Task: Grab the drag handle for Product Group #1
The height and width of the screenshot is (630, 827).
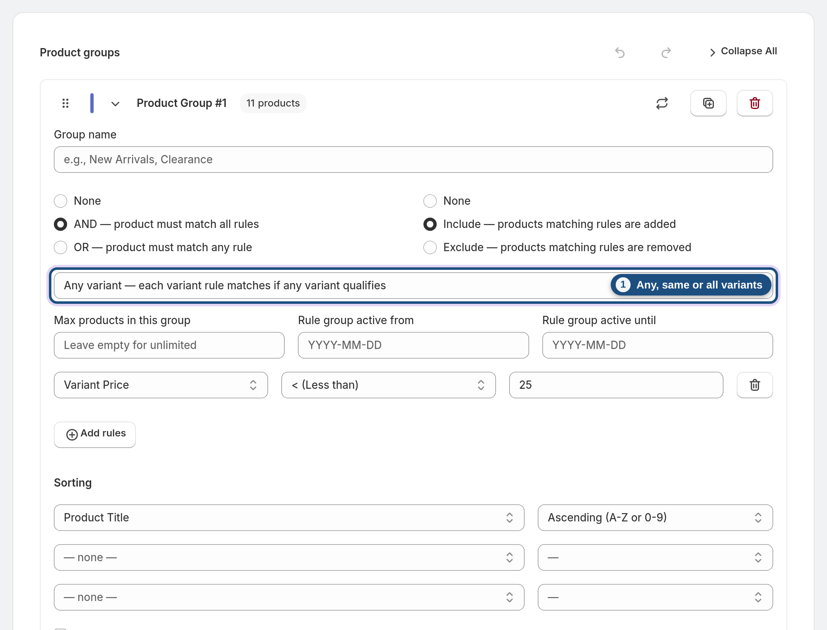Action: (x=65, y=103)
